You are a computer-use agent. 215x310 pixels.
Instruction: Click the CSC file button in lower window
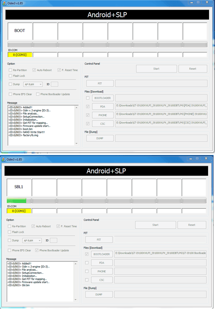[102, 280]
